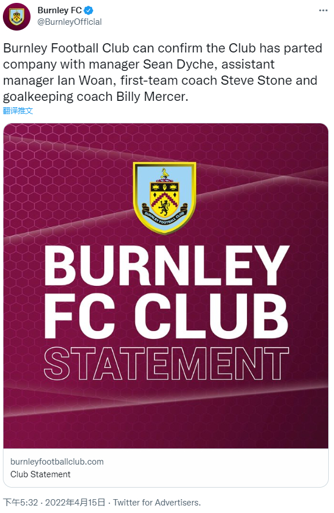
Task: Click the tweet text about Sean Dyche
Action: 163,72
